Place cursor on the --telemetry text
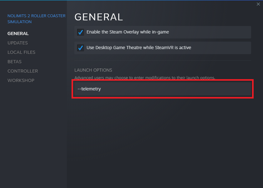 click(89, 89)
